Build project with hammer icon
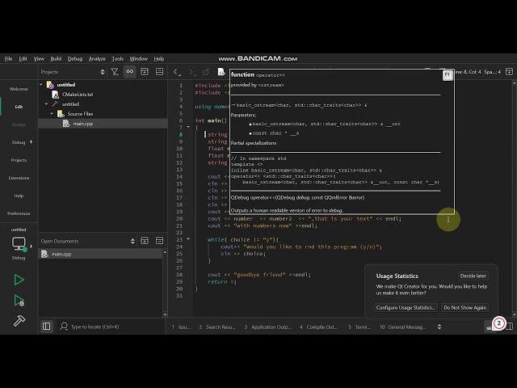 pos(19,320)
